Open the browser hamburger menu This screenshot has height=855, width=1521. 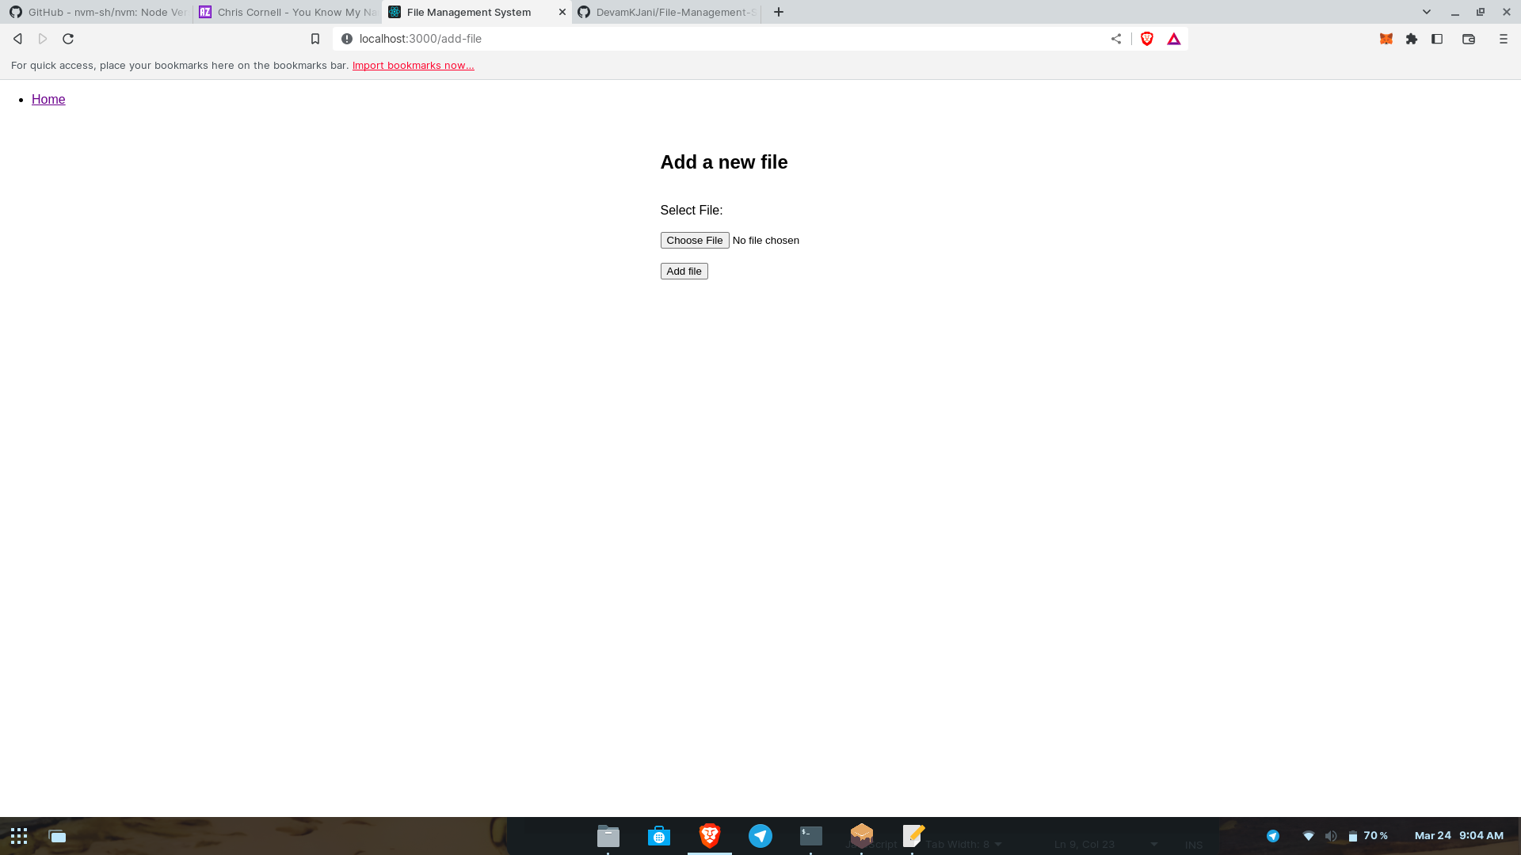(x=1503, y=39)
